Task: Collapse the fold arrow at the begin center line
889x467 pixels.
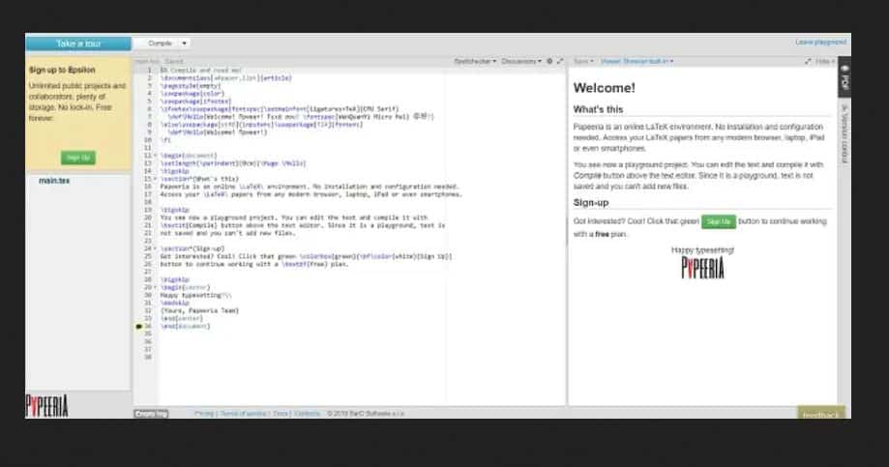Action: click(x=156, y=287)
